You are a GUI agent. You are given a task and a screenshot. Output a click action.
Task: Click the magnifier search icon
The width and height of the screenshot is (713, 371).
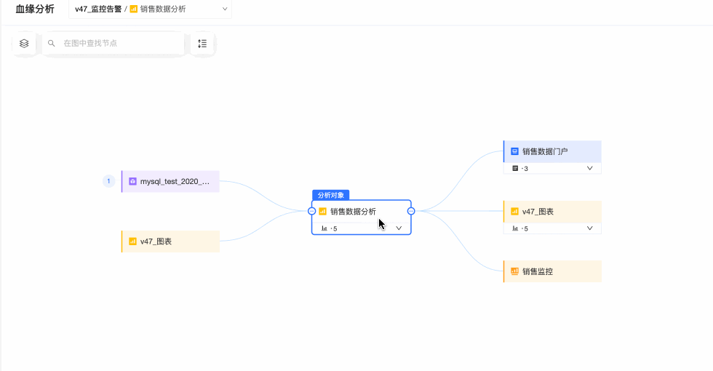click(52, 44)
